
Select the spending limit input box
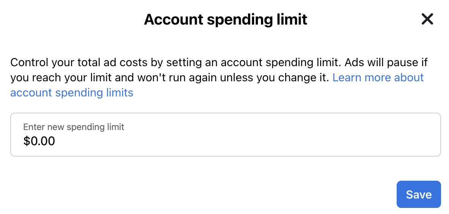(225, 135)
